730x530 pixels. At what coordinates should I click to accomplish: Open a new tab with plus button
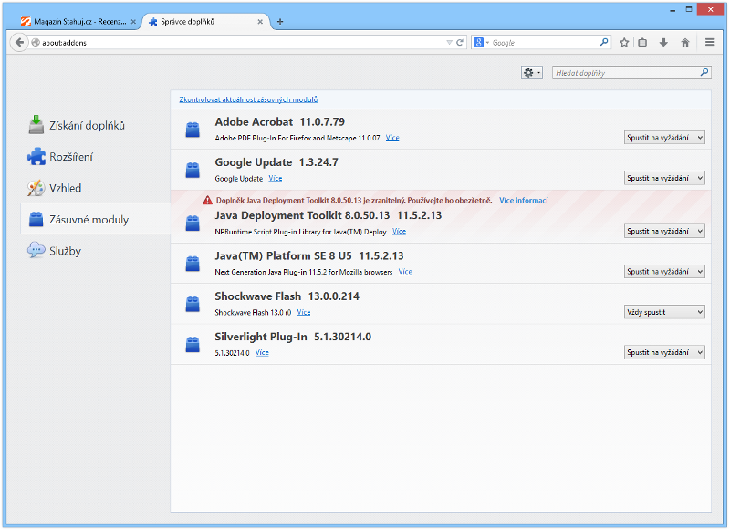click(x=280, y=21)
